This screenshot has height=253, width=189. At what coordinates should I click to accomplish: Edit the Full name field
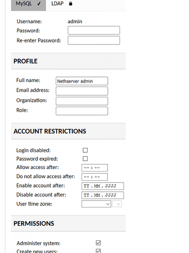(x=82, y=81)
